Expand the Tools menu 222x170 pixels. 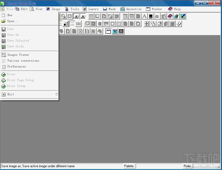pos(72,9)
